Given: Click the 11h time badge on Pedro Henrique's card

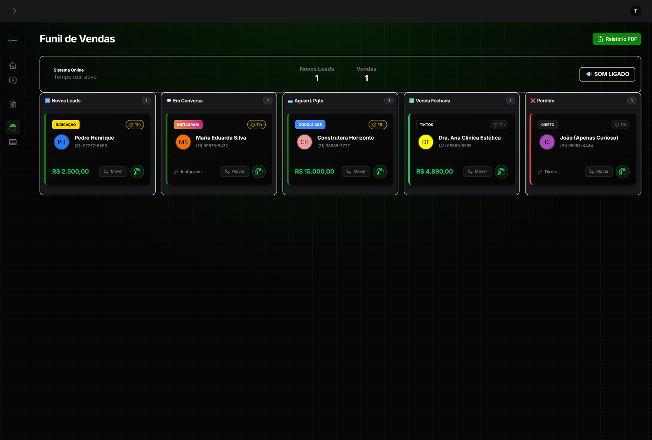Looking at the screenshot, I should tap(135, 125).
